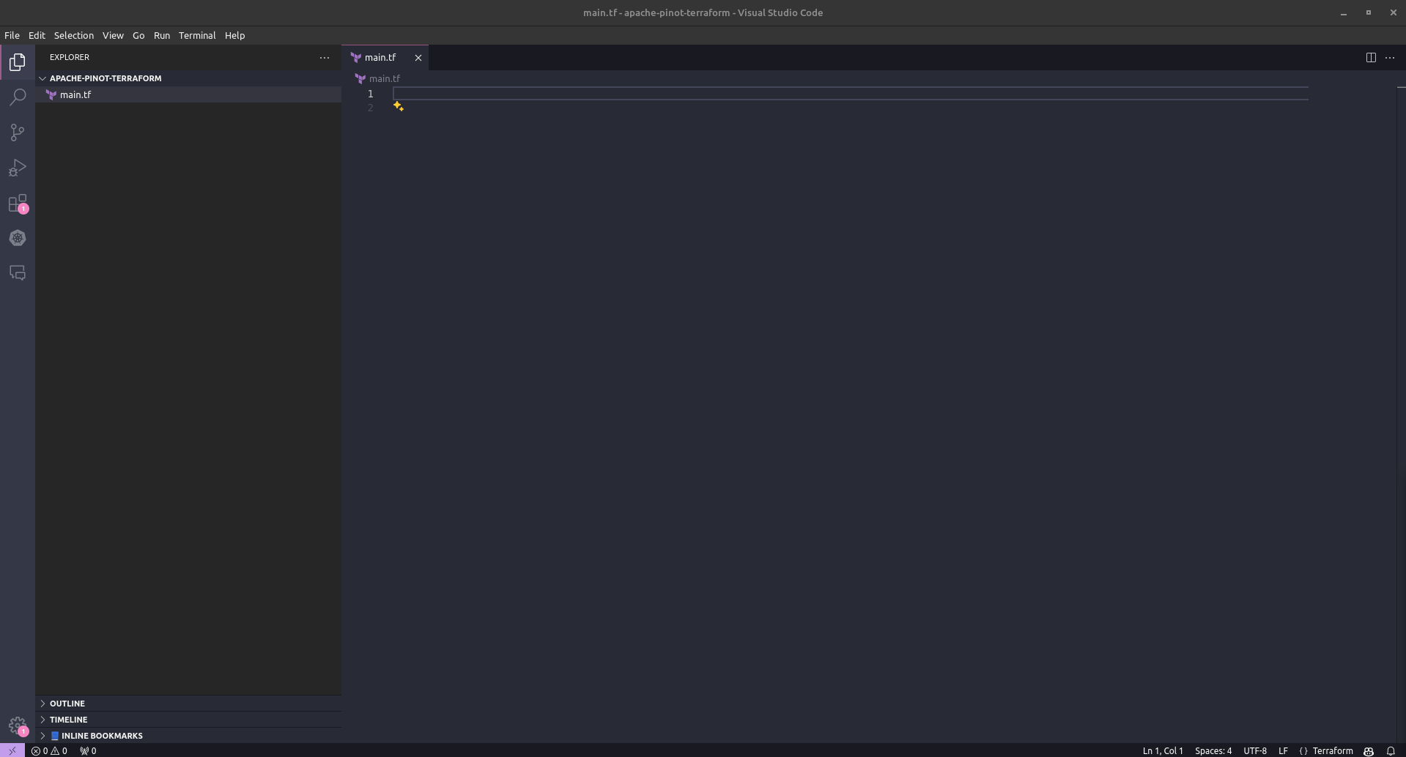1406x757 pixels.
Task: Click the EXPLORER panel title
Action: pos(70,57)
